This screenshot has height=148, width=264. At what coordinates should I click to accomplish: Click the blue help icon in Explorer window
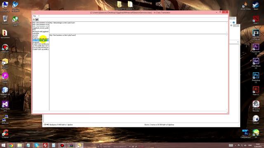click(234, 23)
